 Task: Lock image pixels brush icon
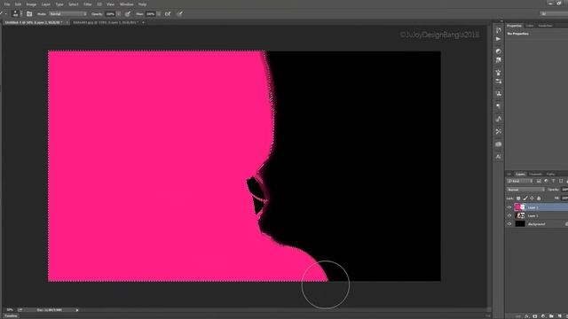pyautogui.click(x=525, y=198)
